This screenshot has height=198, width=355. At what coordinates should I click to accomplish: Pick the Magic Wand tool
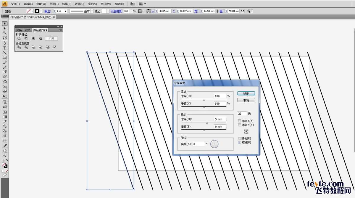[5, 33]
